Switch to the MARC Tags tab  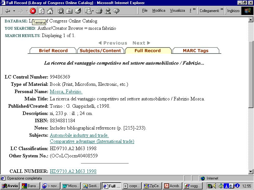tap(195, 51)
